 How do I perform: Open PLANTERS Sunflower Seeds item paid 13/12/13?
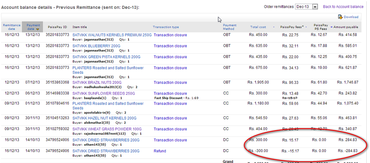108,70
